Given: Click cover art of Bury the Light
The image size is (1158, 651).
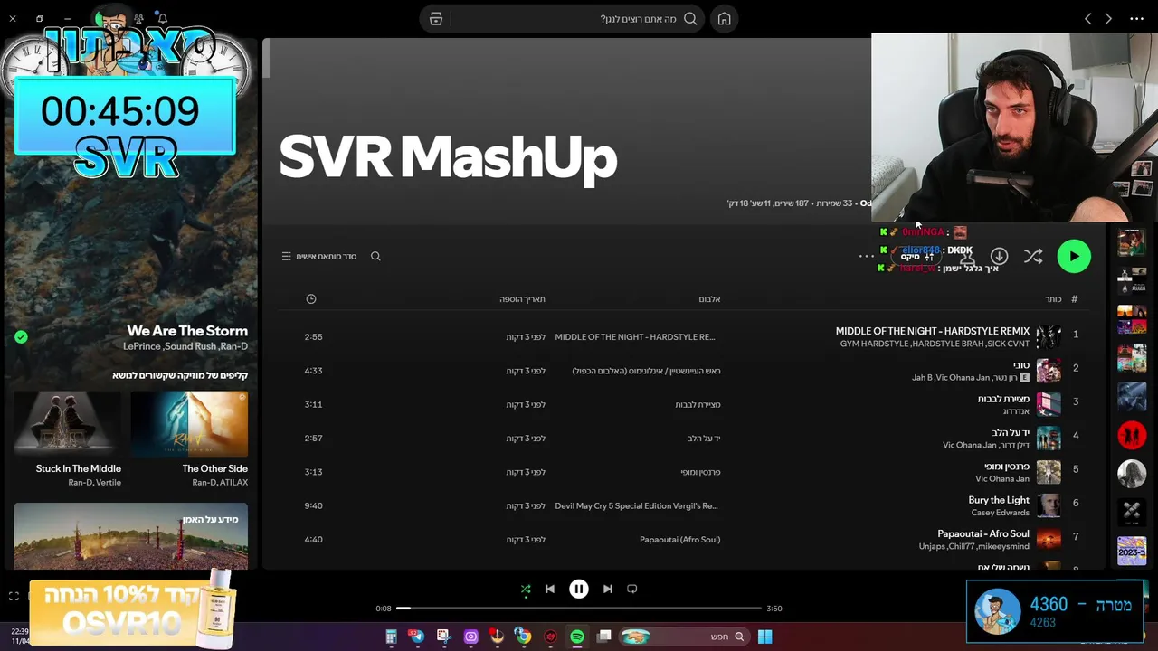Looking at the screenshot, I should tap(1049, 505).
